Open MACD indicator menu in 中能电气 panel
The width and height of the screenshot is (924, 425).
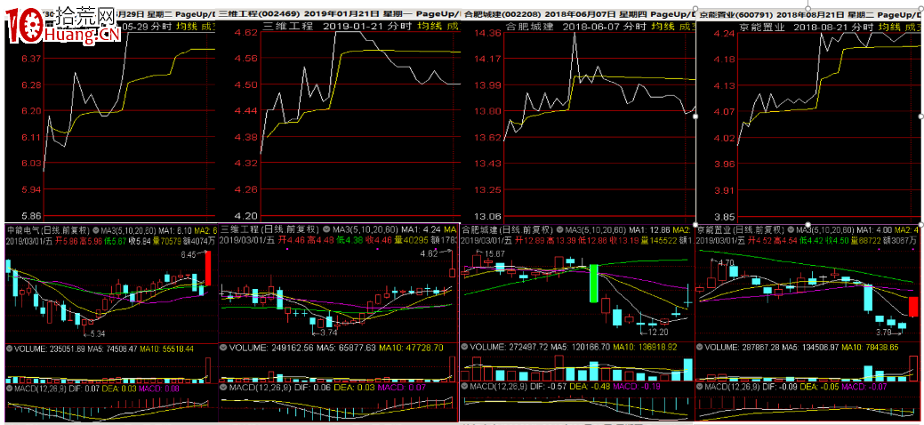point(10,389)
